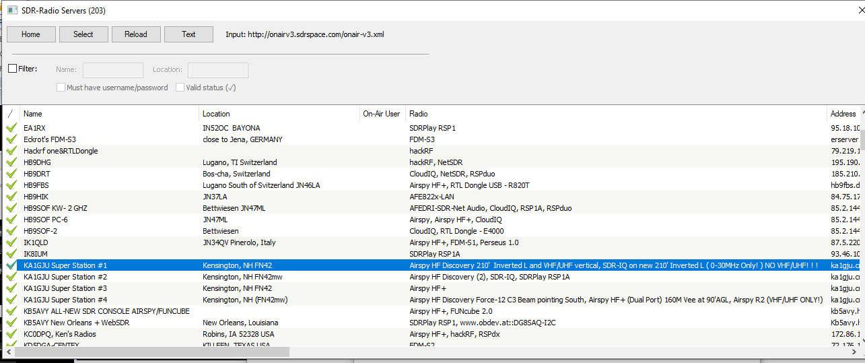Click the status checkmark beside HB9DHG

[x=11, y=162]
